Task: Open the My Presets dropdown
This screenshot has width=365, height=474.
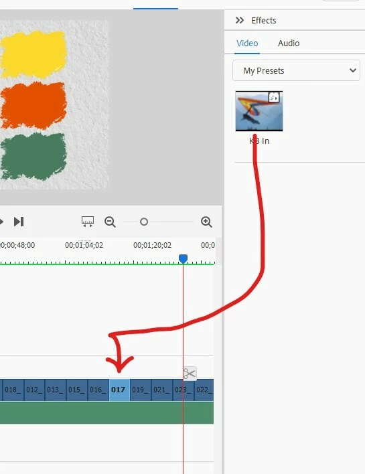Action: point(296,70)
